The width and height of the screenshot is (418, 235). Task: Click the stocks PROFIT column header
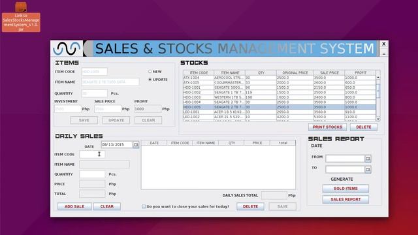click(360, 72)
